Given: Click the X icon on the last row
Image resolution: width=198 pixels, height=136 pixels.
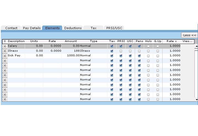Looking at the screenshot, I should click(5, 99).
